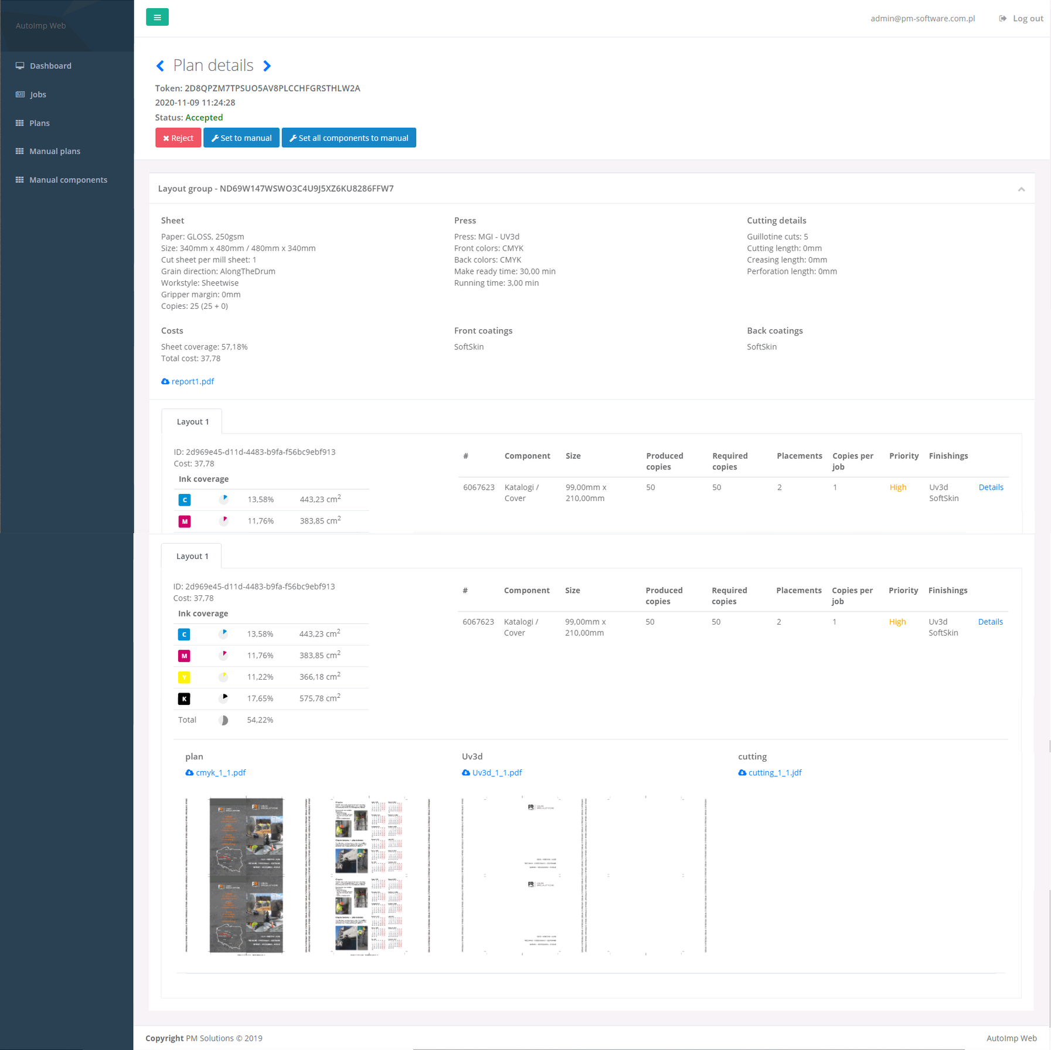
Task: Download the report1.pdf file
Action: [192, 381]
